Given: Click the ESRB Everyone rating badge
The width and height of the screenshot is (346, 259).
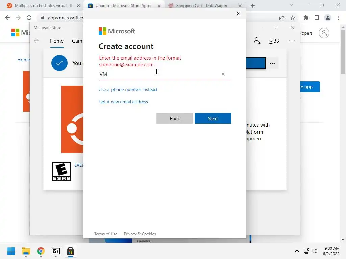Looking at the screenshot, I should (61, 171).
